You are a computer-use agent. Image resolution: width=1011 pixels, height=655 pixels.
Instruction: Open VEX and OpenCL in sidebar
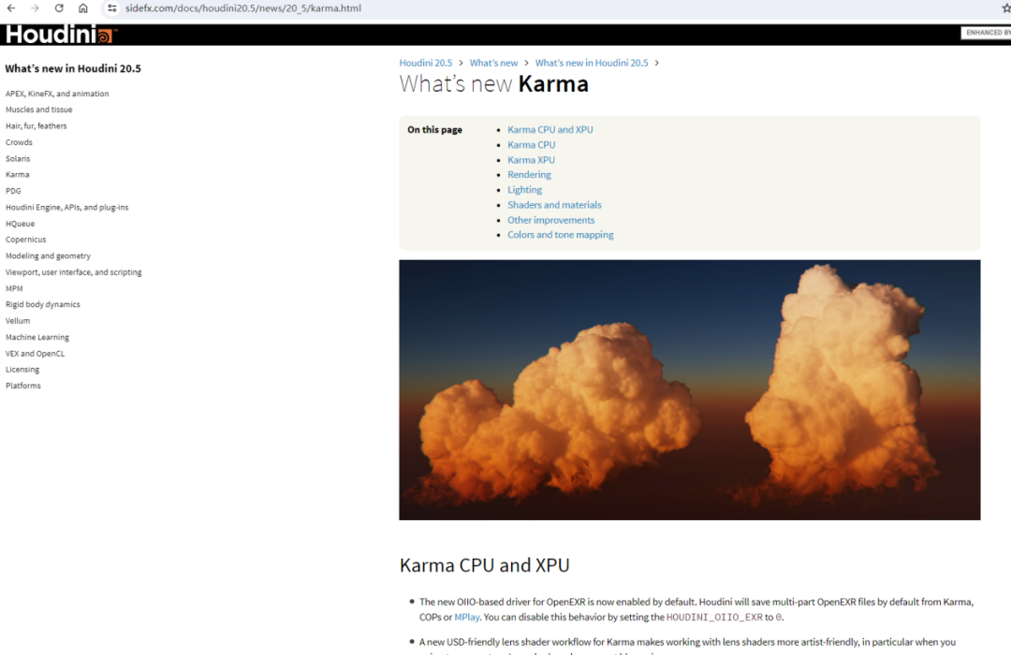pos(35,354)
